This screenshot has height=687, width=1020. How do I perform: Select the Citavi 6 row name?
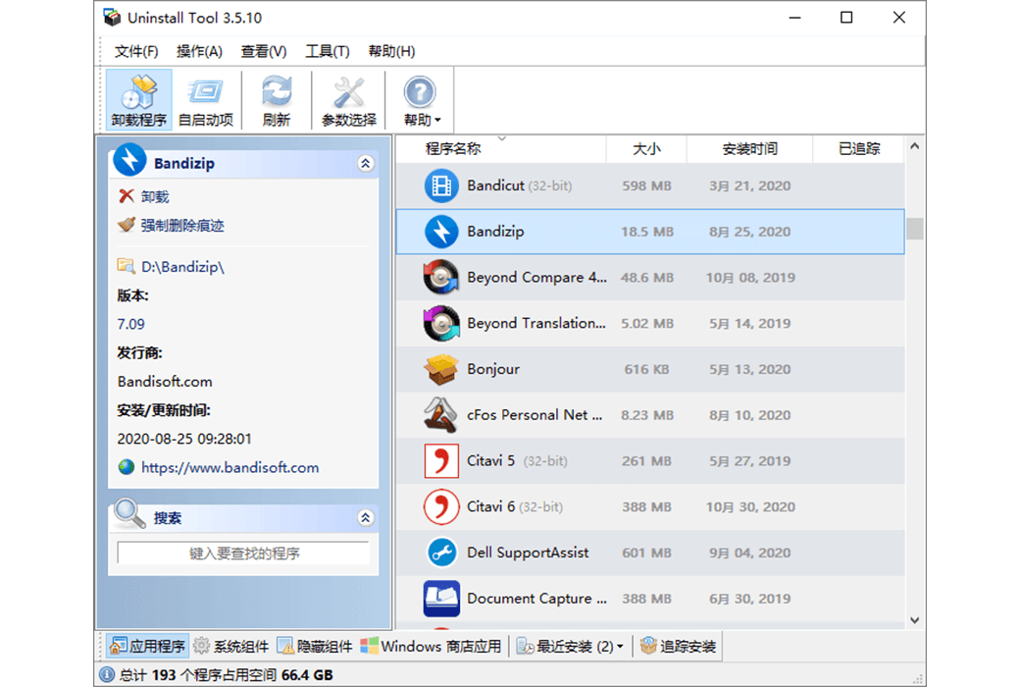click(x=490, y=506)
